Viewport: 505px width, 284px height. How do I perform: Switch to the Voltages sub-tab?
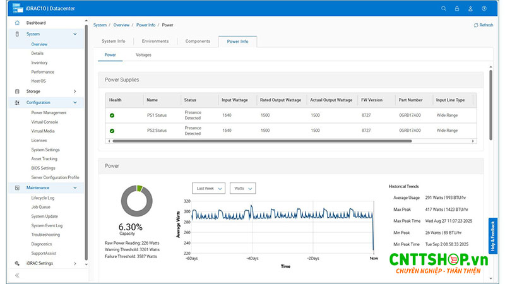[x=143, y=56]
